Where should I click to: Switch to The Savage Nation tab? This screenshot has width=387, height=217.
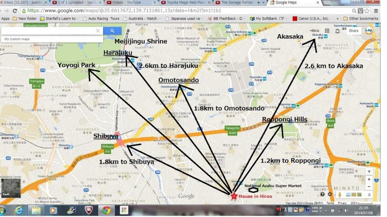pyautogui.click(x=239, y=2)
